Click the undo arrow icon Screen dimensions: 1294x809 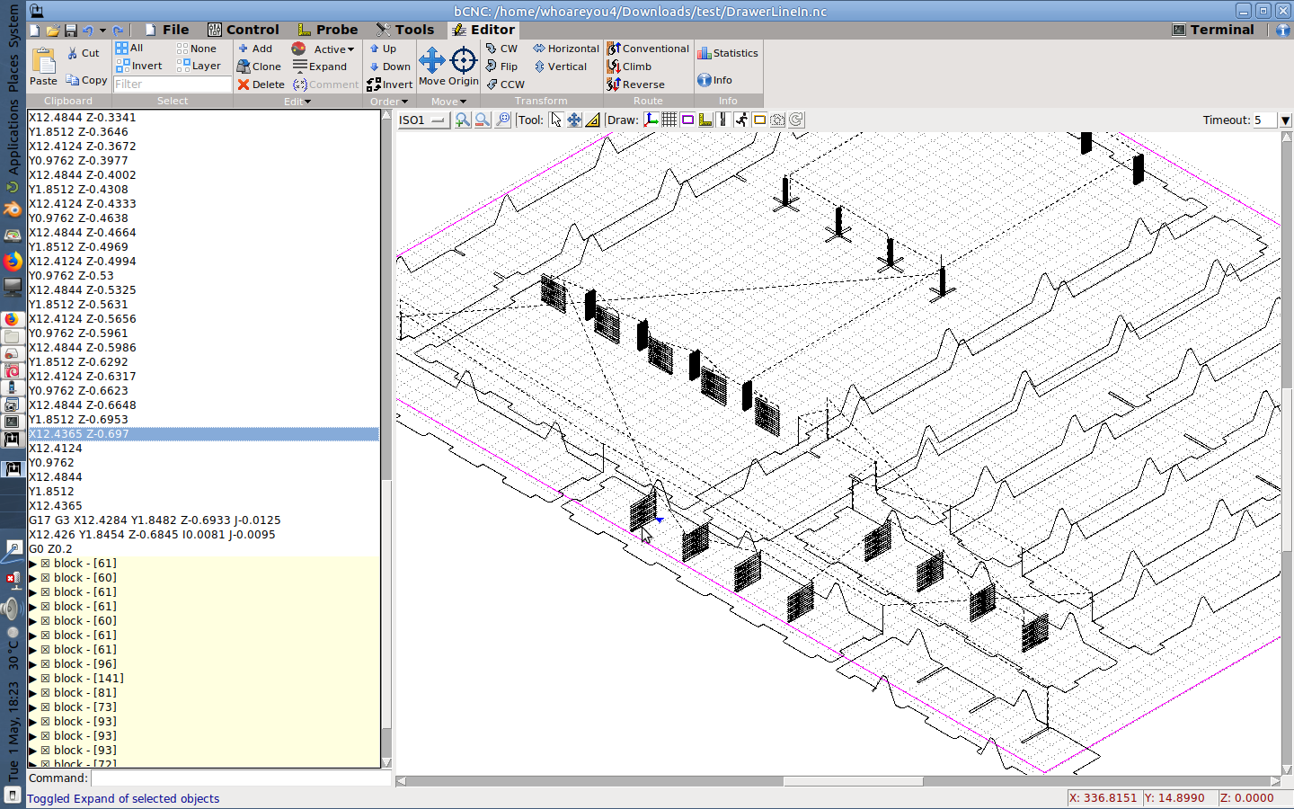tap(87, 30)
